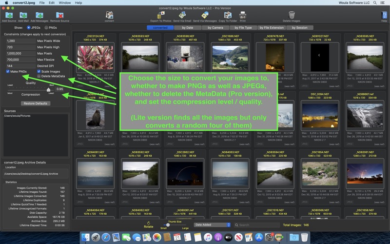Open the Edit menu
The height and width of the screenshot is (244, 390).
click(52, 3)
